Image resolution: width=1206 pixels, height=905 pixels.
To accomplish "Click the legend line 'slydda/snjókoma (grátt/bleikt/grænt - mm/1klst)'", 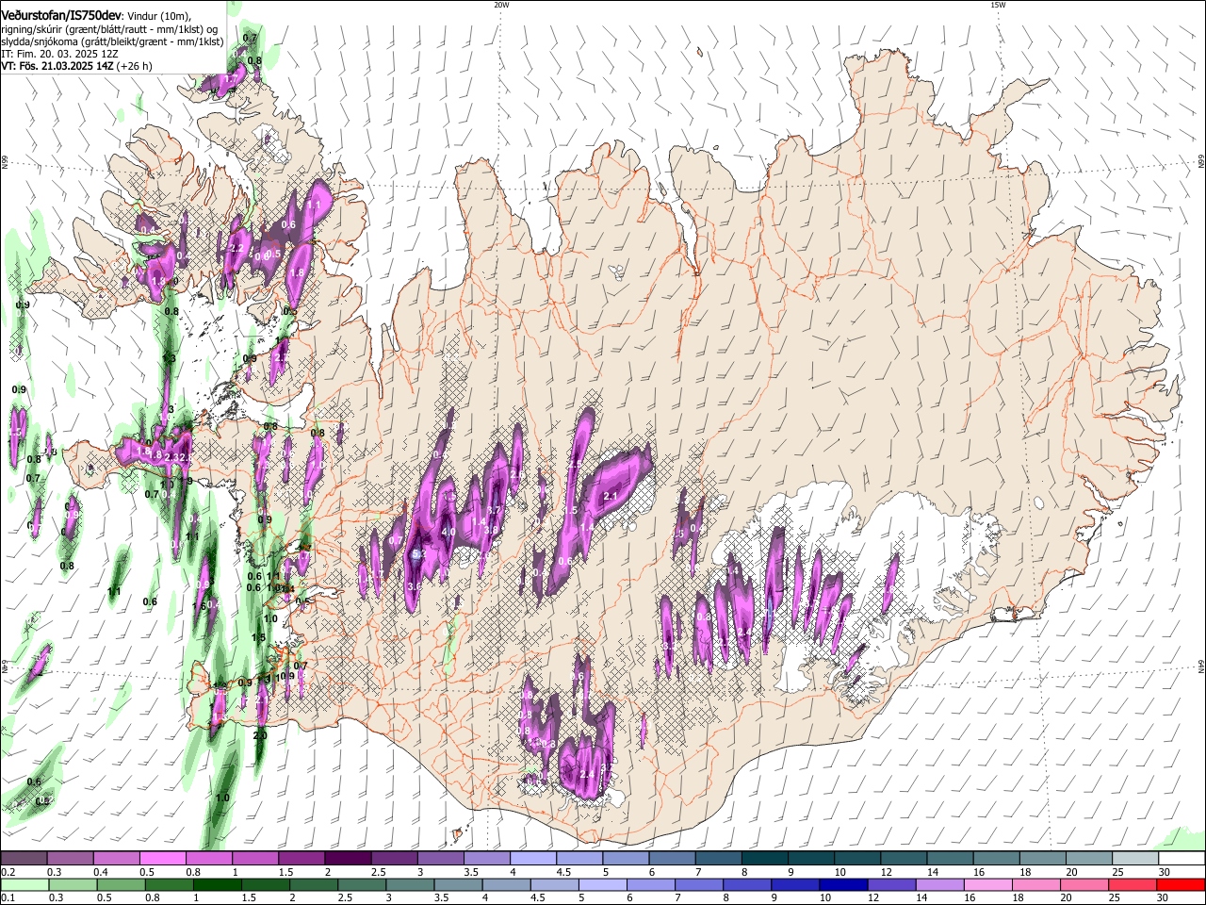I will [112, 41].
